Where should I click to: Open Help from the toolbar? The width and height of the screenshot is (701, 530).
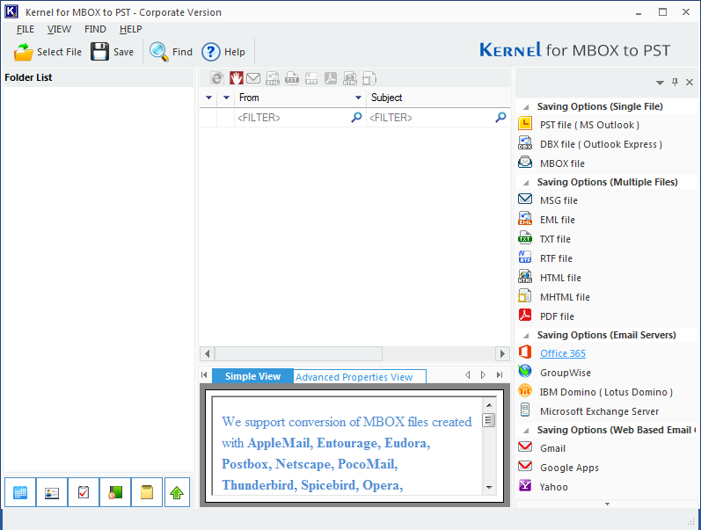pyautogui.click(x=223, y=52)
